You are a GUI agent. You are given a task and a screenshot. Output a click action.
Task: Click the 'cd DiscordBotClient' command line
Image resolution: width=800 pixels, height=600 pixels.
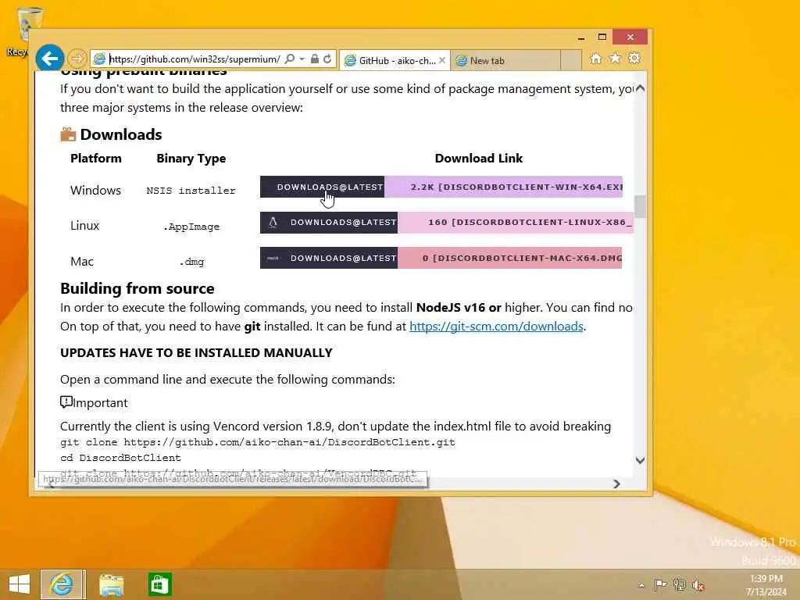click(x=120, y=458)
